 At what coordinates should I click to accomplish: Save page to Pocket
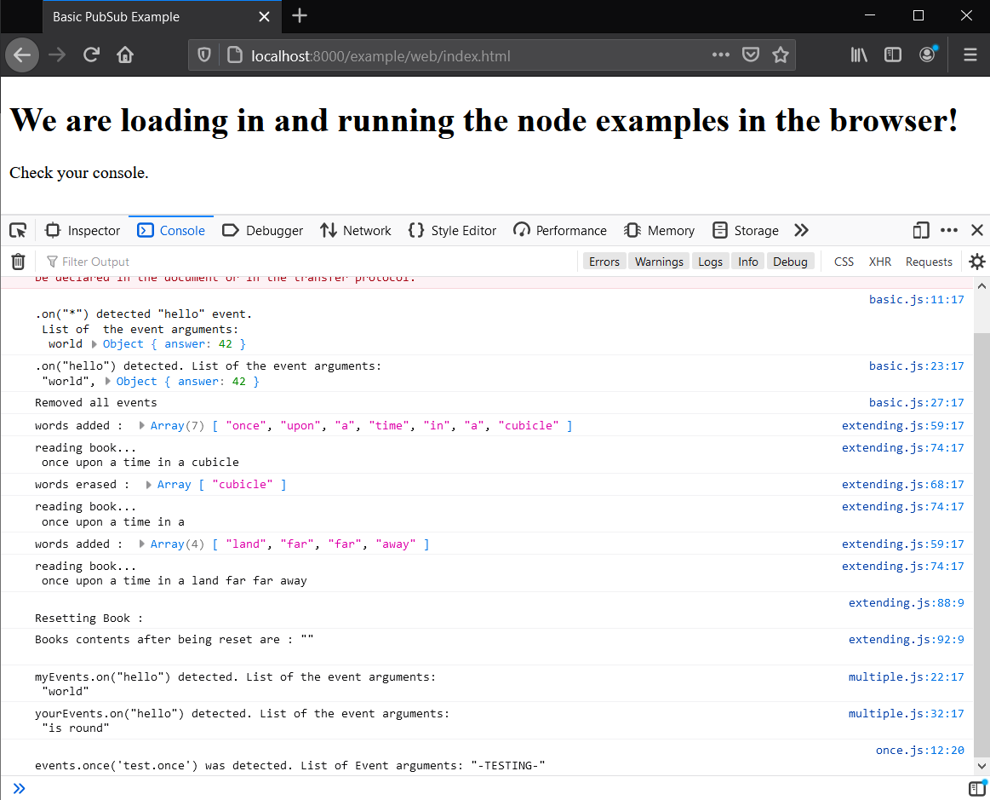[750, 55]
